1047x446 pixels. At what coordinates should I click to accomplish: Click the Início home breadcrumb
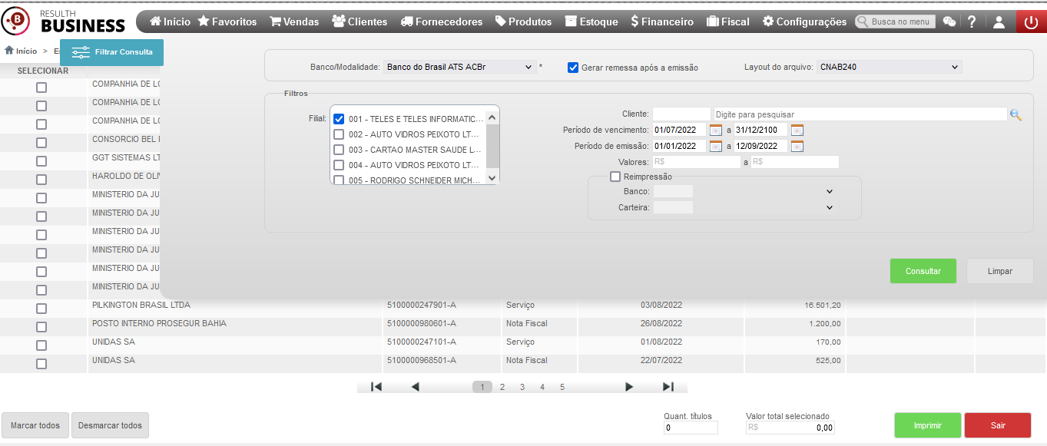[x=21, y=51]
